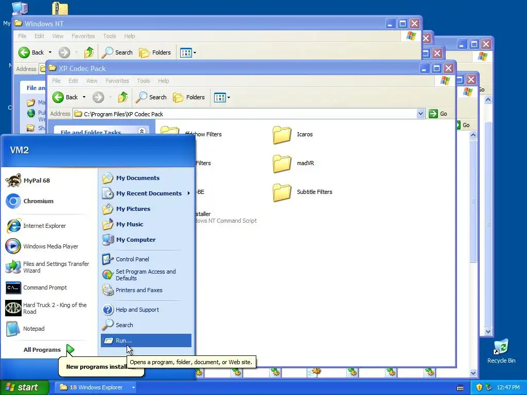Expand address dropdown in XP Codec Pack

(x=420, y=114)
